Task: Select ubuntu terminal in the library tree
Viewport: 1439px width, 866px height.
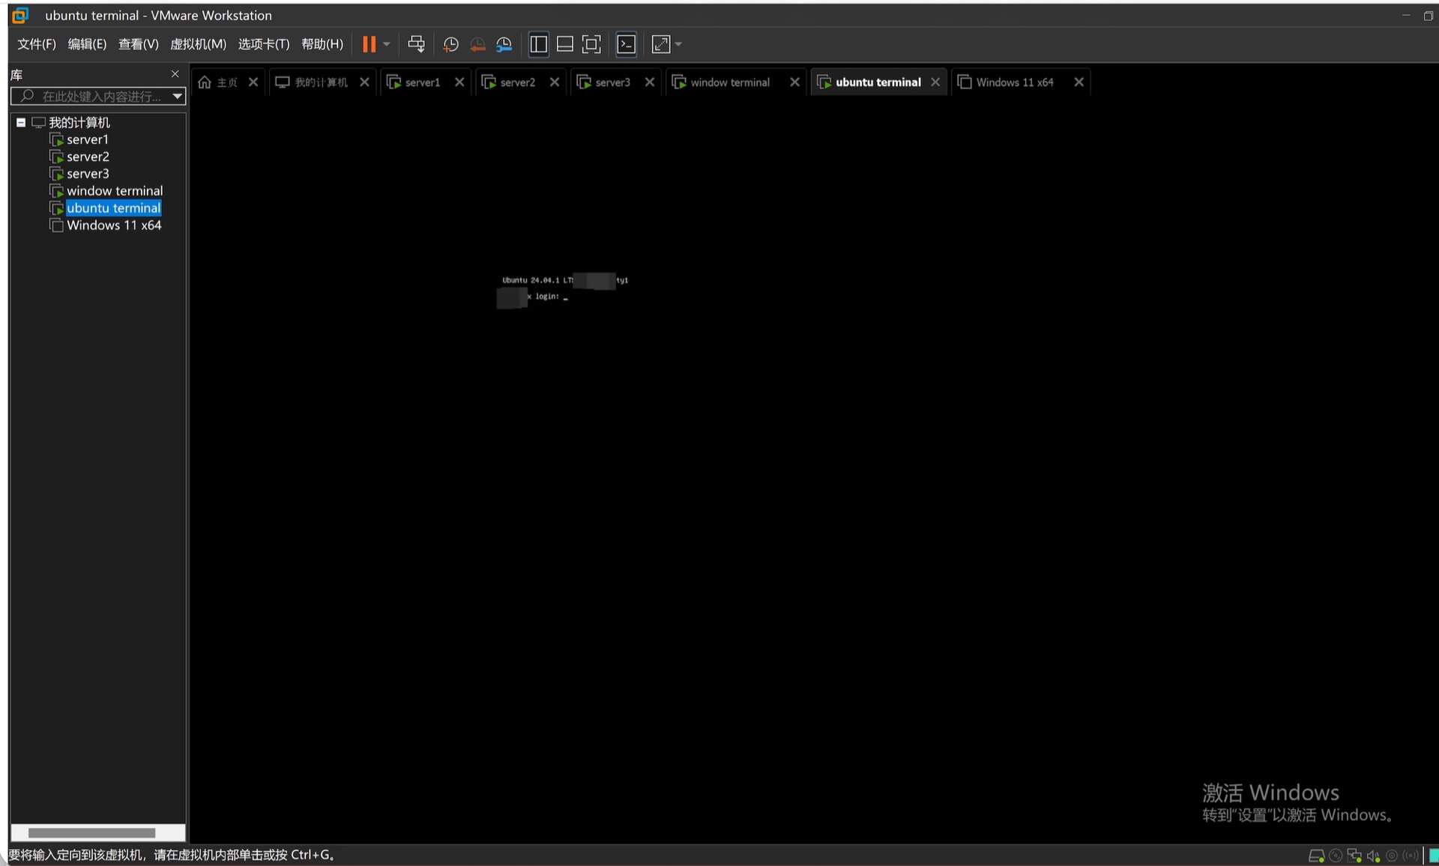Action: pyautogui.click(x=113, y=208)
